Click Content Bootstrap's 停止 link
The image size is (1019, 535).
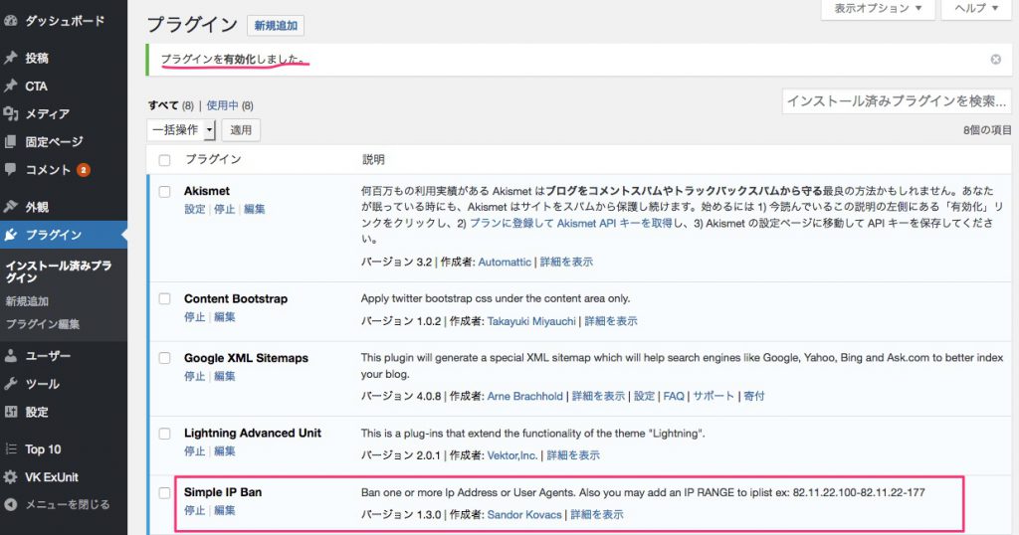coord(194,317)
